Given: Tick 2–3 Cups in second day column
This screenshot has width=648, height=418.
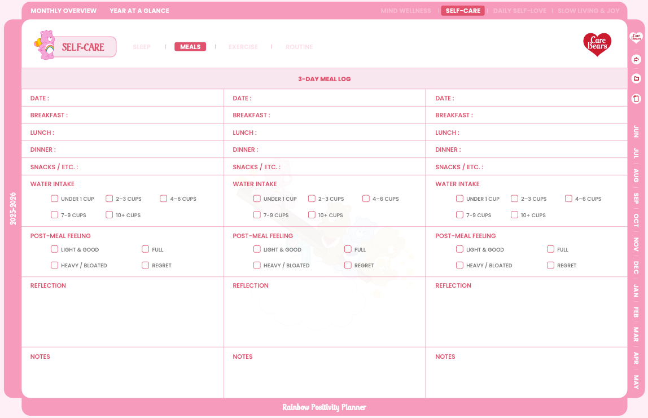Looking at the screenshot, I should point(312,199).
